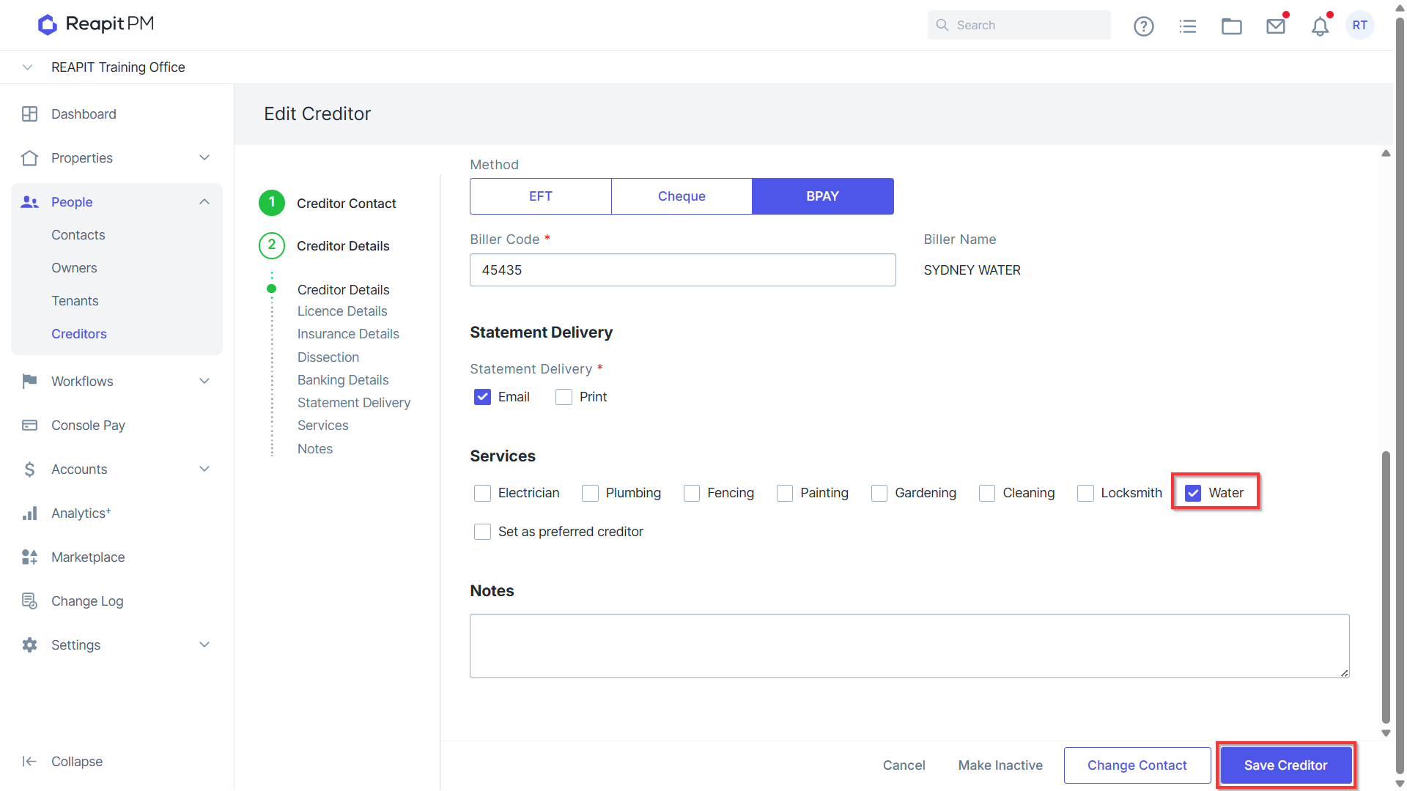Select the BPAY payment method tab

(823, 196)
